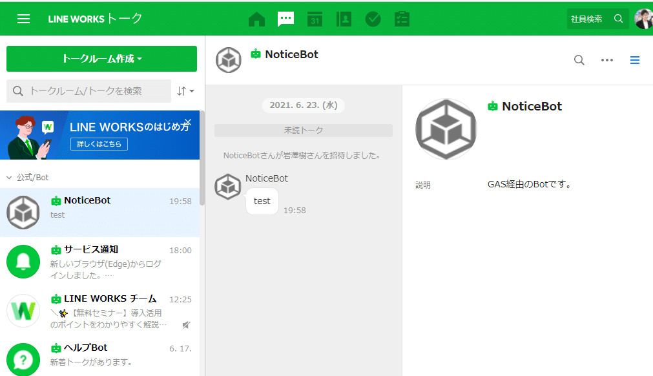The width and height of the screenshot is (653, 376).
Task: Click your profile avatar at top right
Action: tap(643, 19)
